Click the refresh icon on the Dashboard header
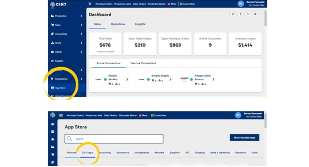Screen dimensions: 309x167 point(233,14)
